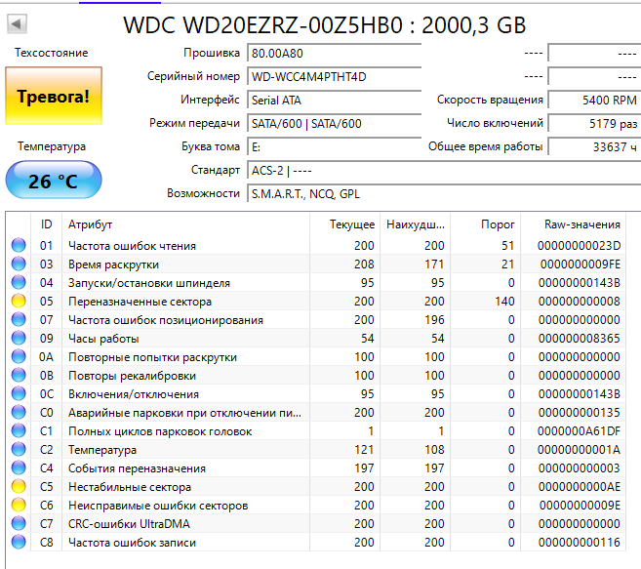This screenshot has width=641, height=569.
Task: Click status icon for attribute 0B row
Action: (19, 375)
